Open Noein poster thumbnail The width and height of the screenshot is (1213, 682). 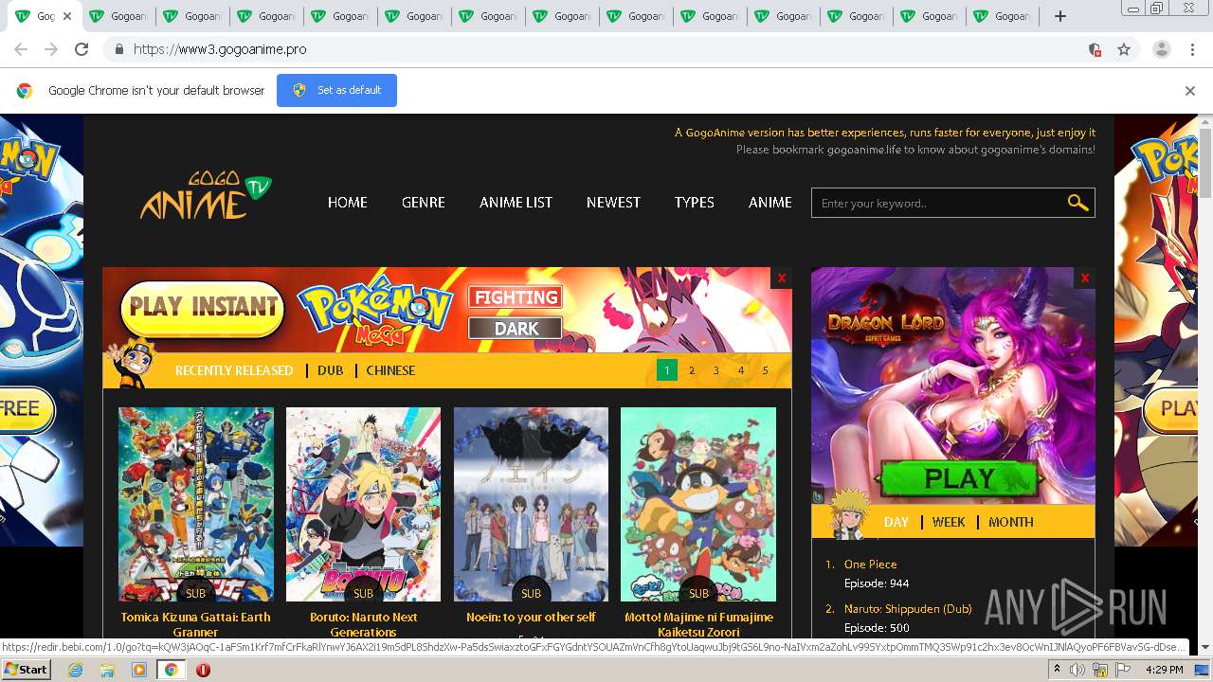tap(531, 505)
